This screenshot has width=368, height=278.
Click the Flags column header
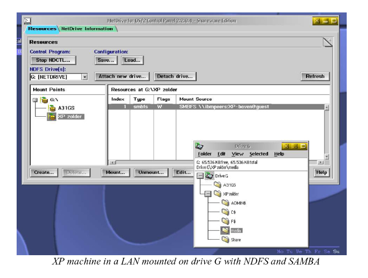pyautogui.click(x=164, y=99)
